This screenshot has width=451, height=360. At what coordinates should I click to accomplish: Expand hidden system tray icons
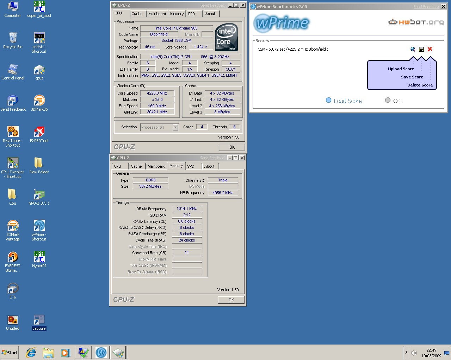click(406, 353)
